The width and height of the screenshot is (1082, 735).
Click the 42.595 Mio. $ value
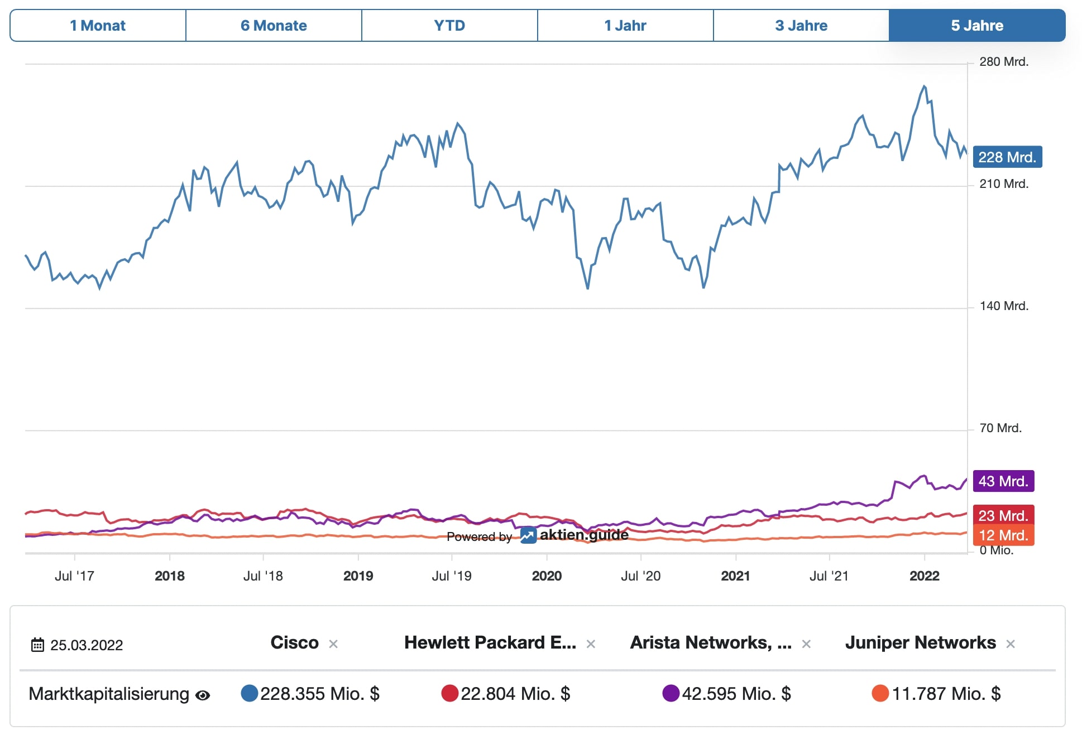coord(736,694)
